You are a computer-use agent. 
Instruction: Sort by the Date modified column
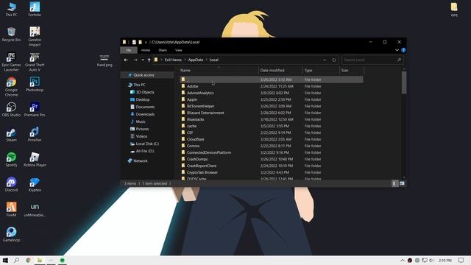(x=280, y=71)
